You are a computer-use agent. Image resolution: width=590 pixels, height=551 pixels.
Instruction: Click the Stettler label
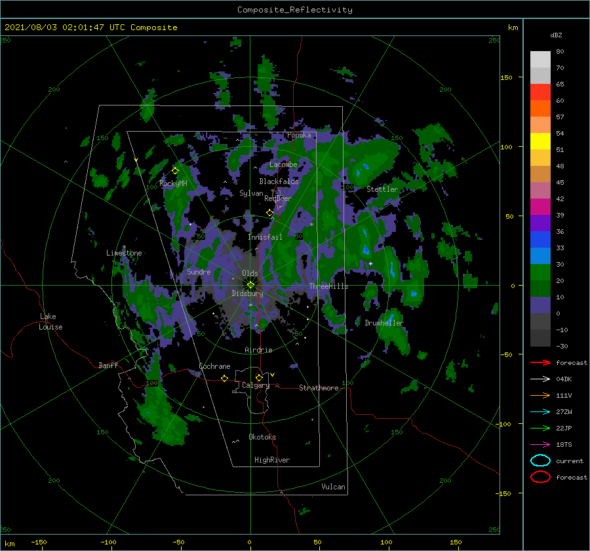click(382, 189)
